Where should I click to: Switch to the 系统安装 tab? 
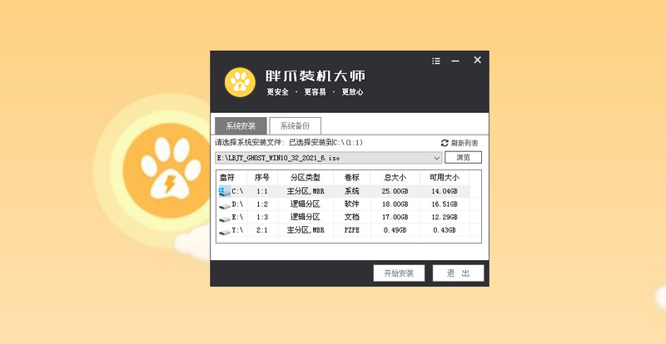pos(241,126)
